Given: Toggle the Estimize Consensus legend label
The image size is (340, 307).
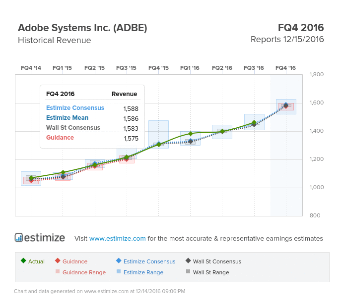Looking at the screenshot, I should (x=149, y=261).
